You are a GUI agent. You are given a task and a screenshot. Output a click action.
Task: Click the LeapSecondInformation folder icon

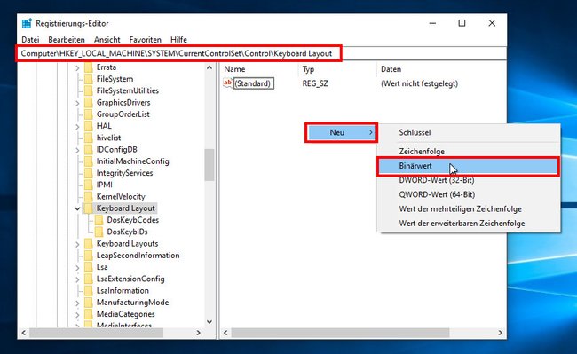[x=88, y=256]
